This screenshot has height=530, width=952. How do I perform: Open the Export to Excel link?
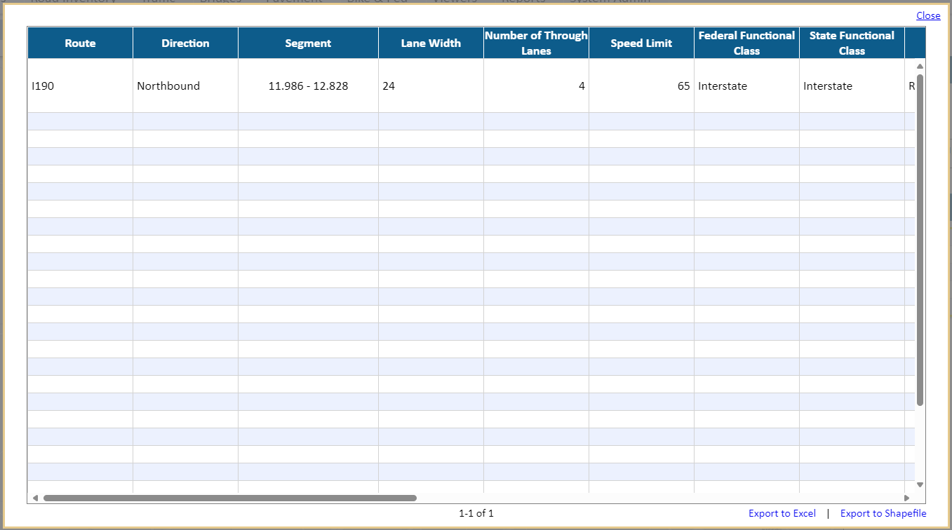782,512
